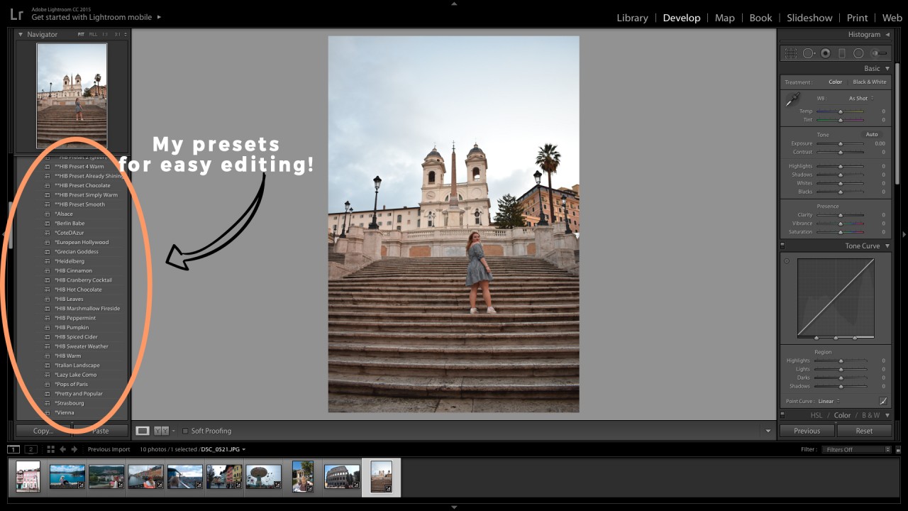The image size is (908, 511).
Task: Open the Web module
Action: click(x=892, y=18)
